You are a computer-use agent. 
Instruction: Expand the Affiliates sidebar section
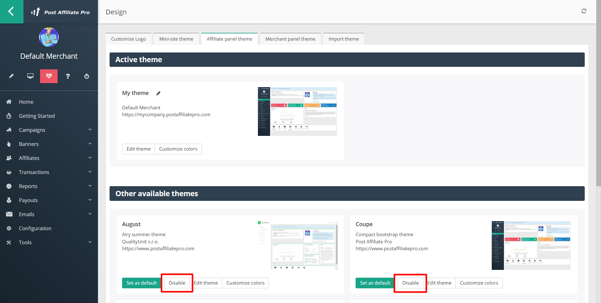pos(90,158)
